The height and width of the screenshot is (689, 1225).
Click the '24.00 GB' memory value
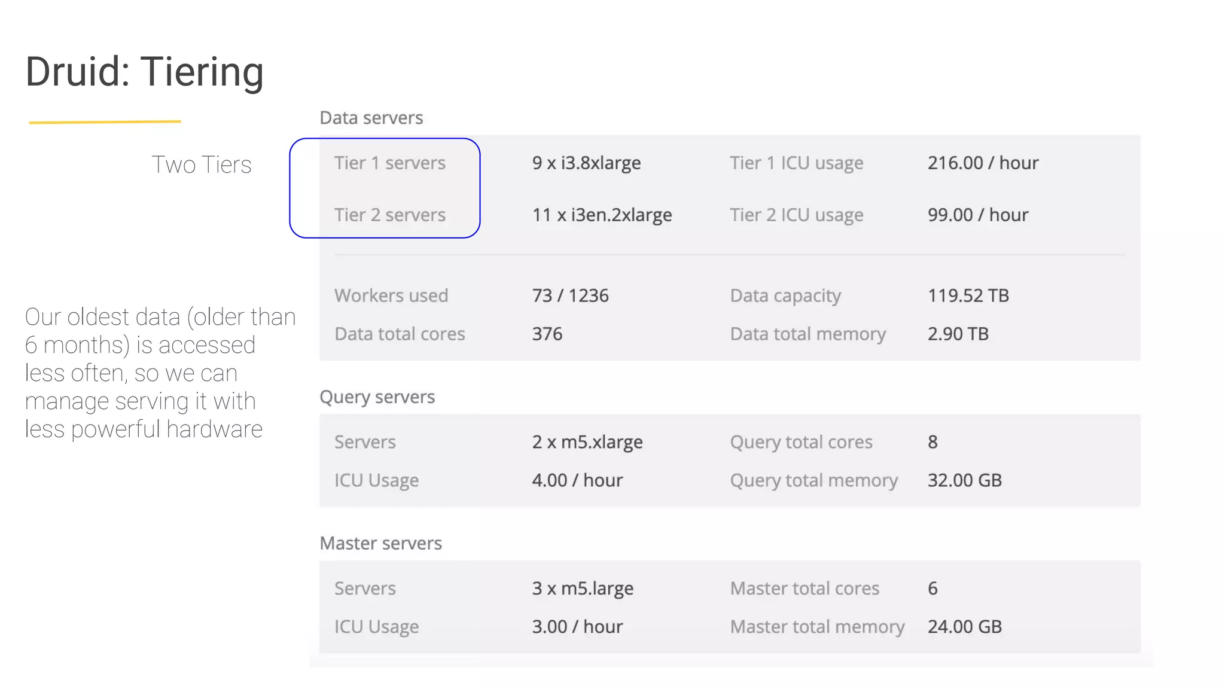[965, 627]
